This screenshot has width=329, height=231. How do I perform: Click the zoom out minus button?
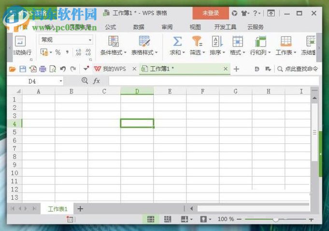point(239,219)
